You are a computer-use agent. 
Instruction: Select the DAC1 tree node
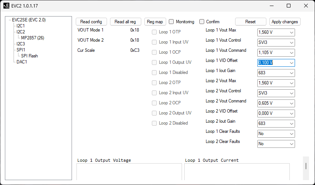pyautogui.click(x=22, y=62)
